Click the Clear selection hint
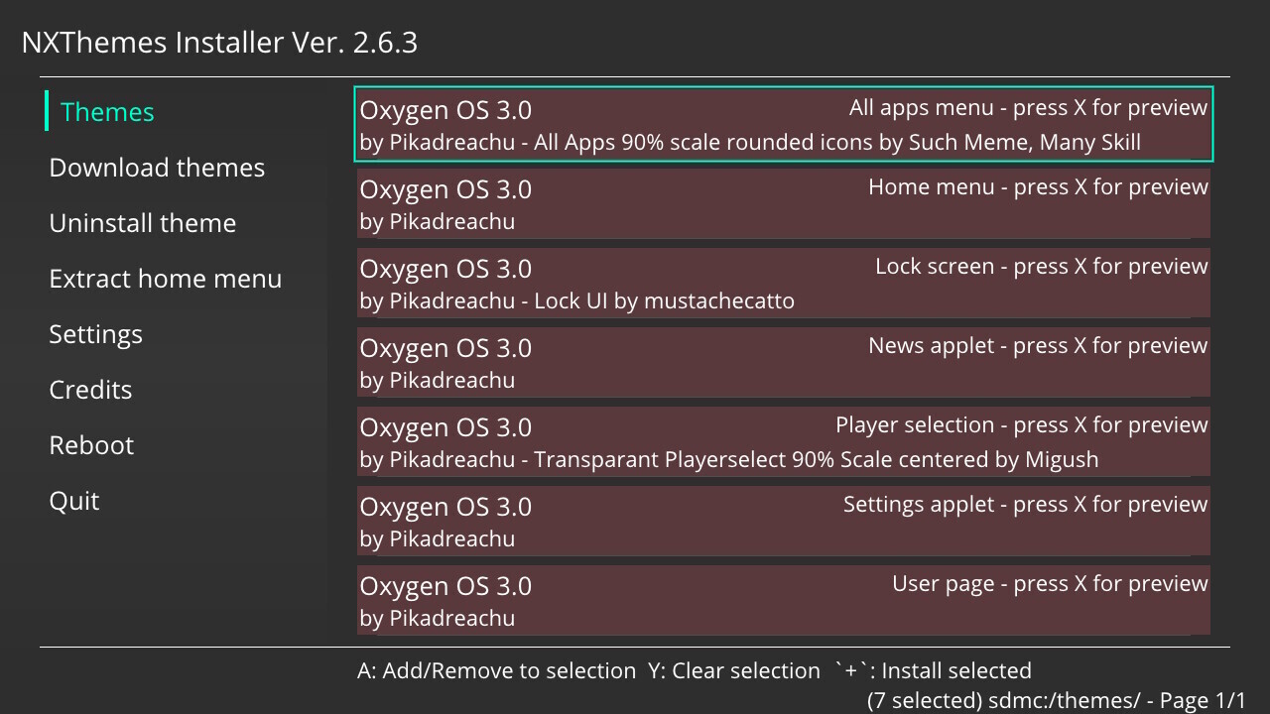1270x714 pixels. (734, 671)
